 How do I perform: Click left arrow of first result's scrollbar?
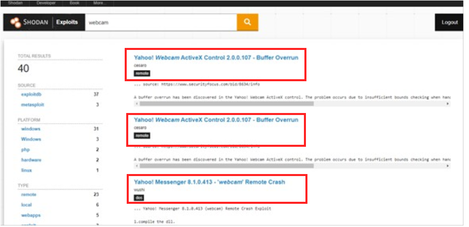pos(137,103)
